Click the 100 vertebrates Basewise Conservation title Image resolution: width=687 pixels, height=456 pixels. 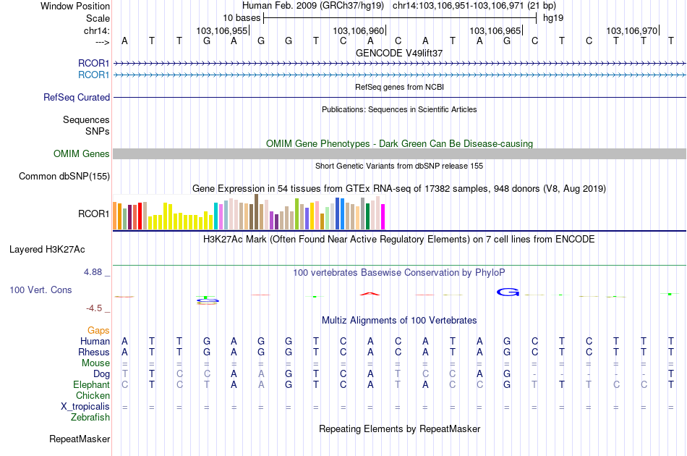tap(399, 273)
